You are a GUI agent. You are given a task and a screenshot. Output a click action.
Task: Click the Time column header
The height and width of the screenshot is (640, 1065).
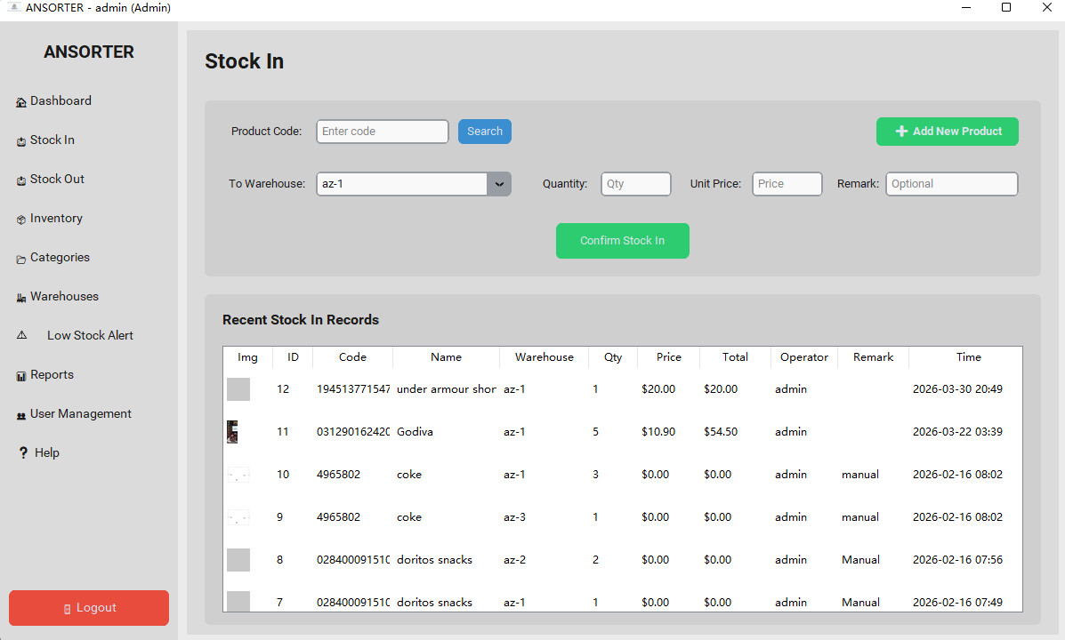[x=969, y=357]
